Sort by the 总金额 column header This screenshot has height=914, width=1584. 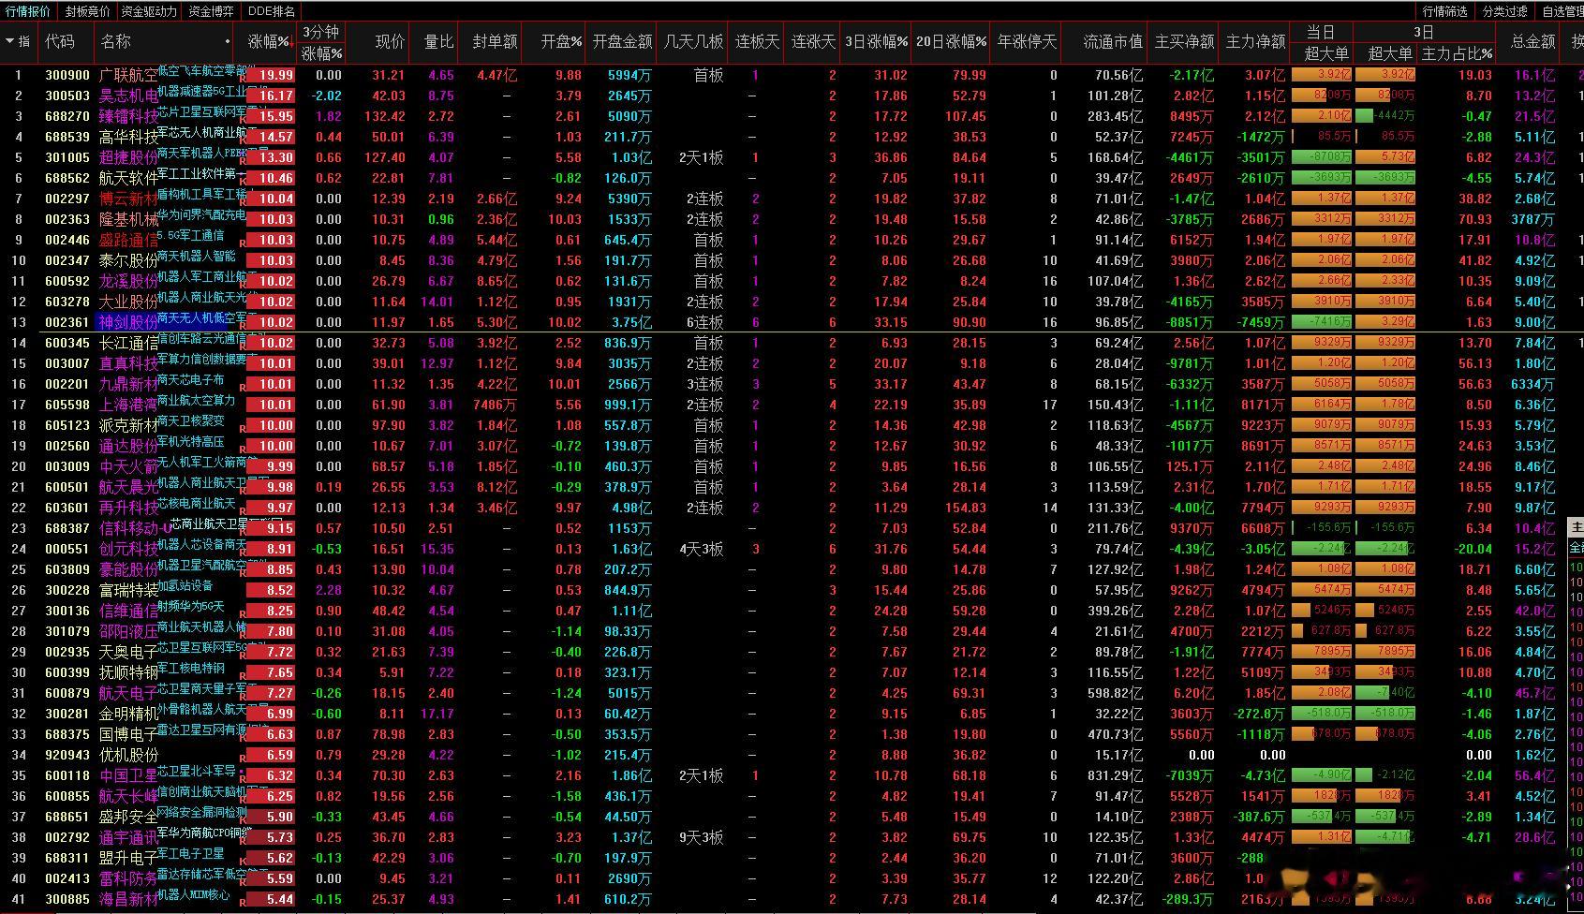tap(1532, 42)
